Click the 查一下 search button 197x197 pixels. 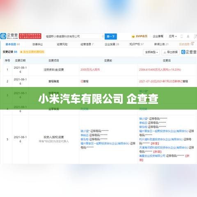point(111,37)
